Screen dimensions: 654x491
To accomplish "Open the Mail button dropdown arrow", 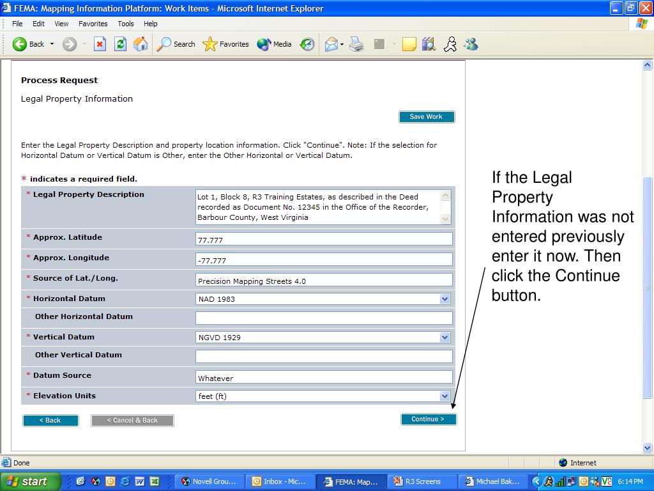I will tap(342, 44).
